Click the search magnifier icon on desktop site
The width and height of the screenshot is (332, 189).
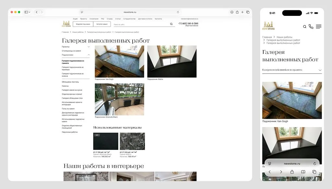(x=171, y=24)
